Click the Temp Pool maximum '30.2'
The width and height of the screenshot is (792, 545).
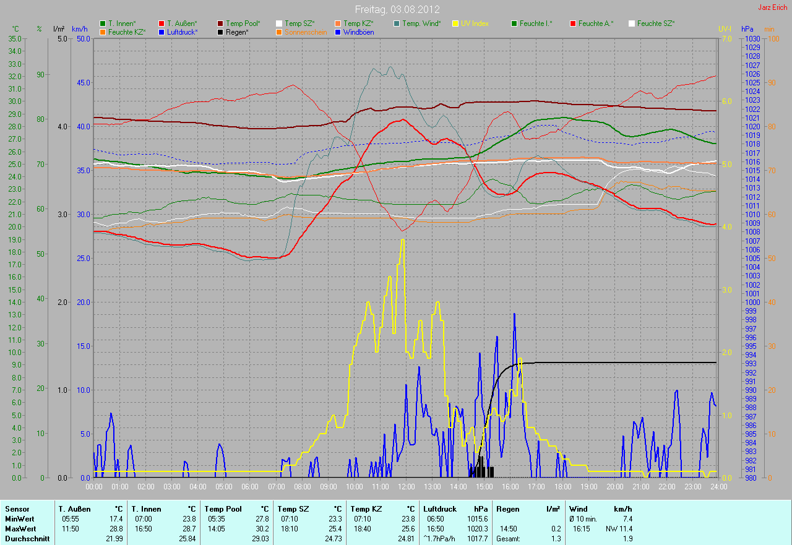(x=261, y=529)
